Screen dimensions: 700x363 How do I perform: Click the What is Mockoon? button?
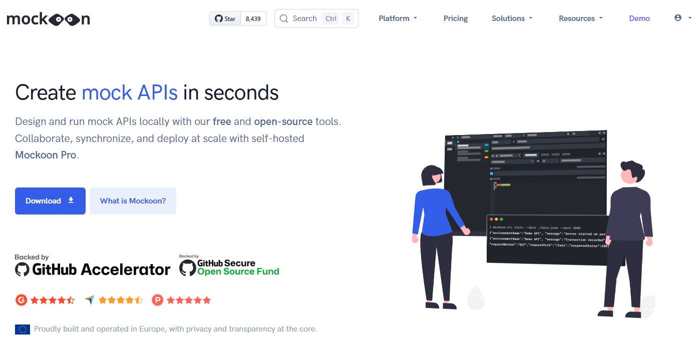coord(133,201)
